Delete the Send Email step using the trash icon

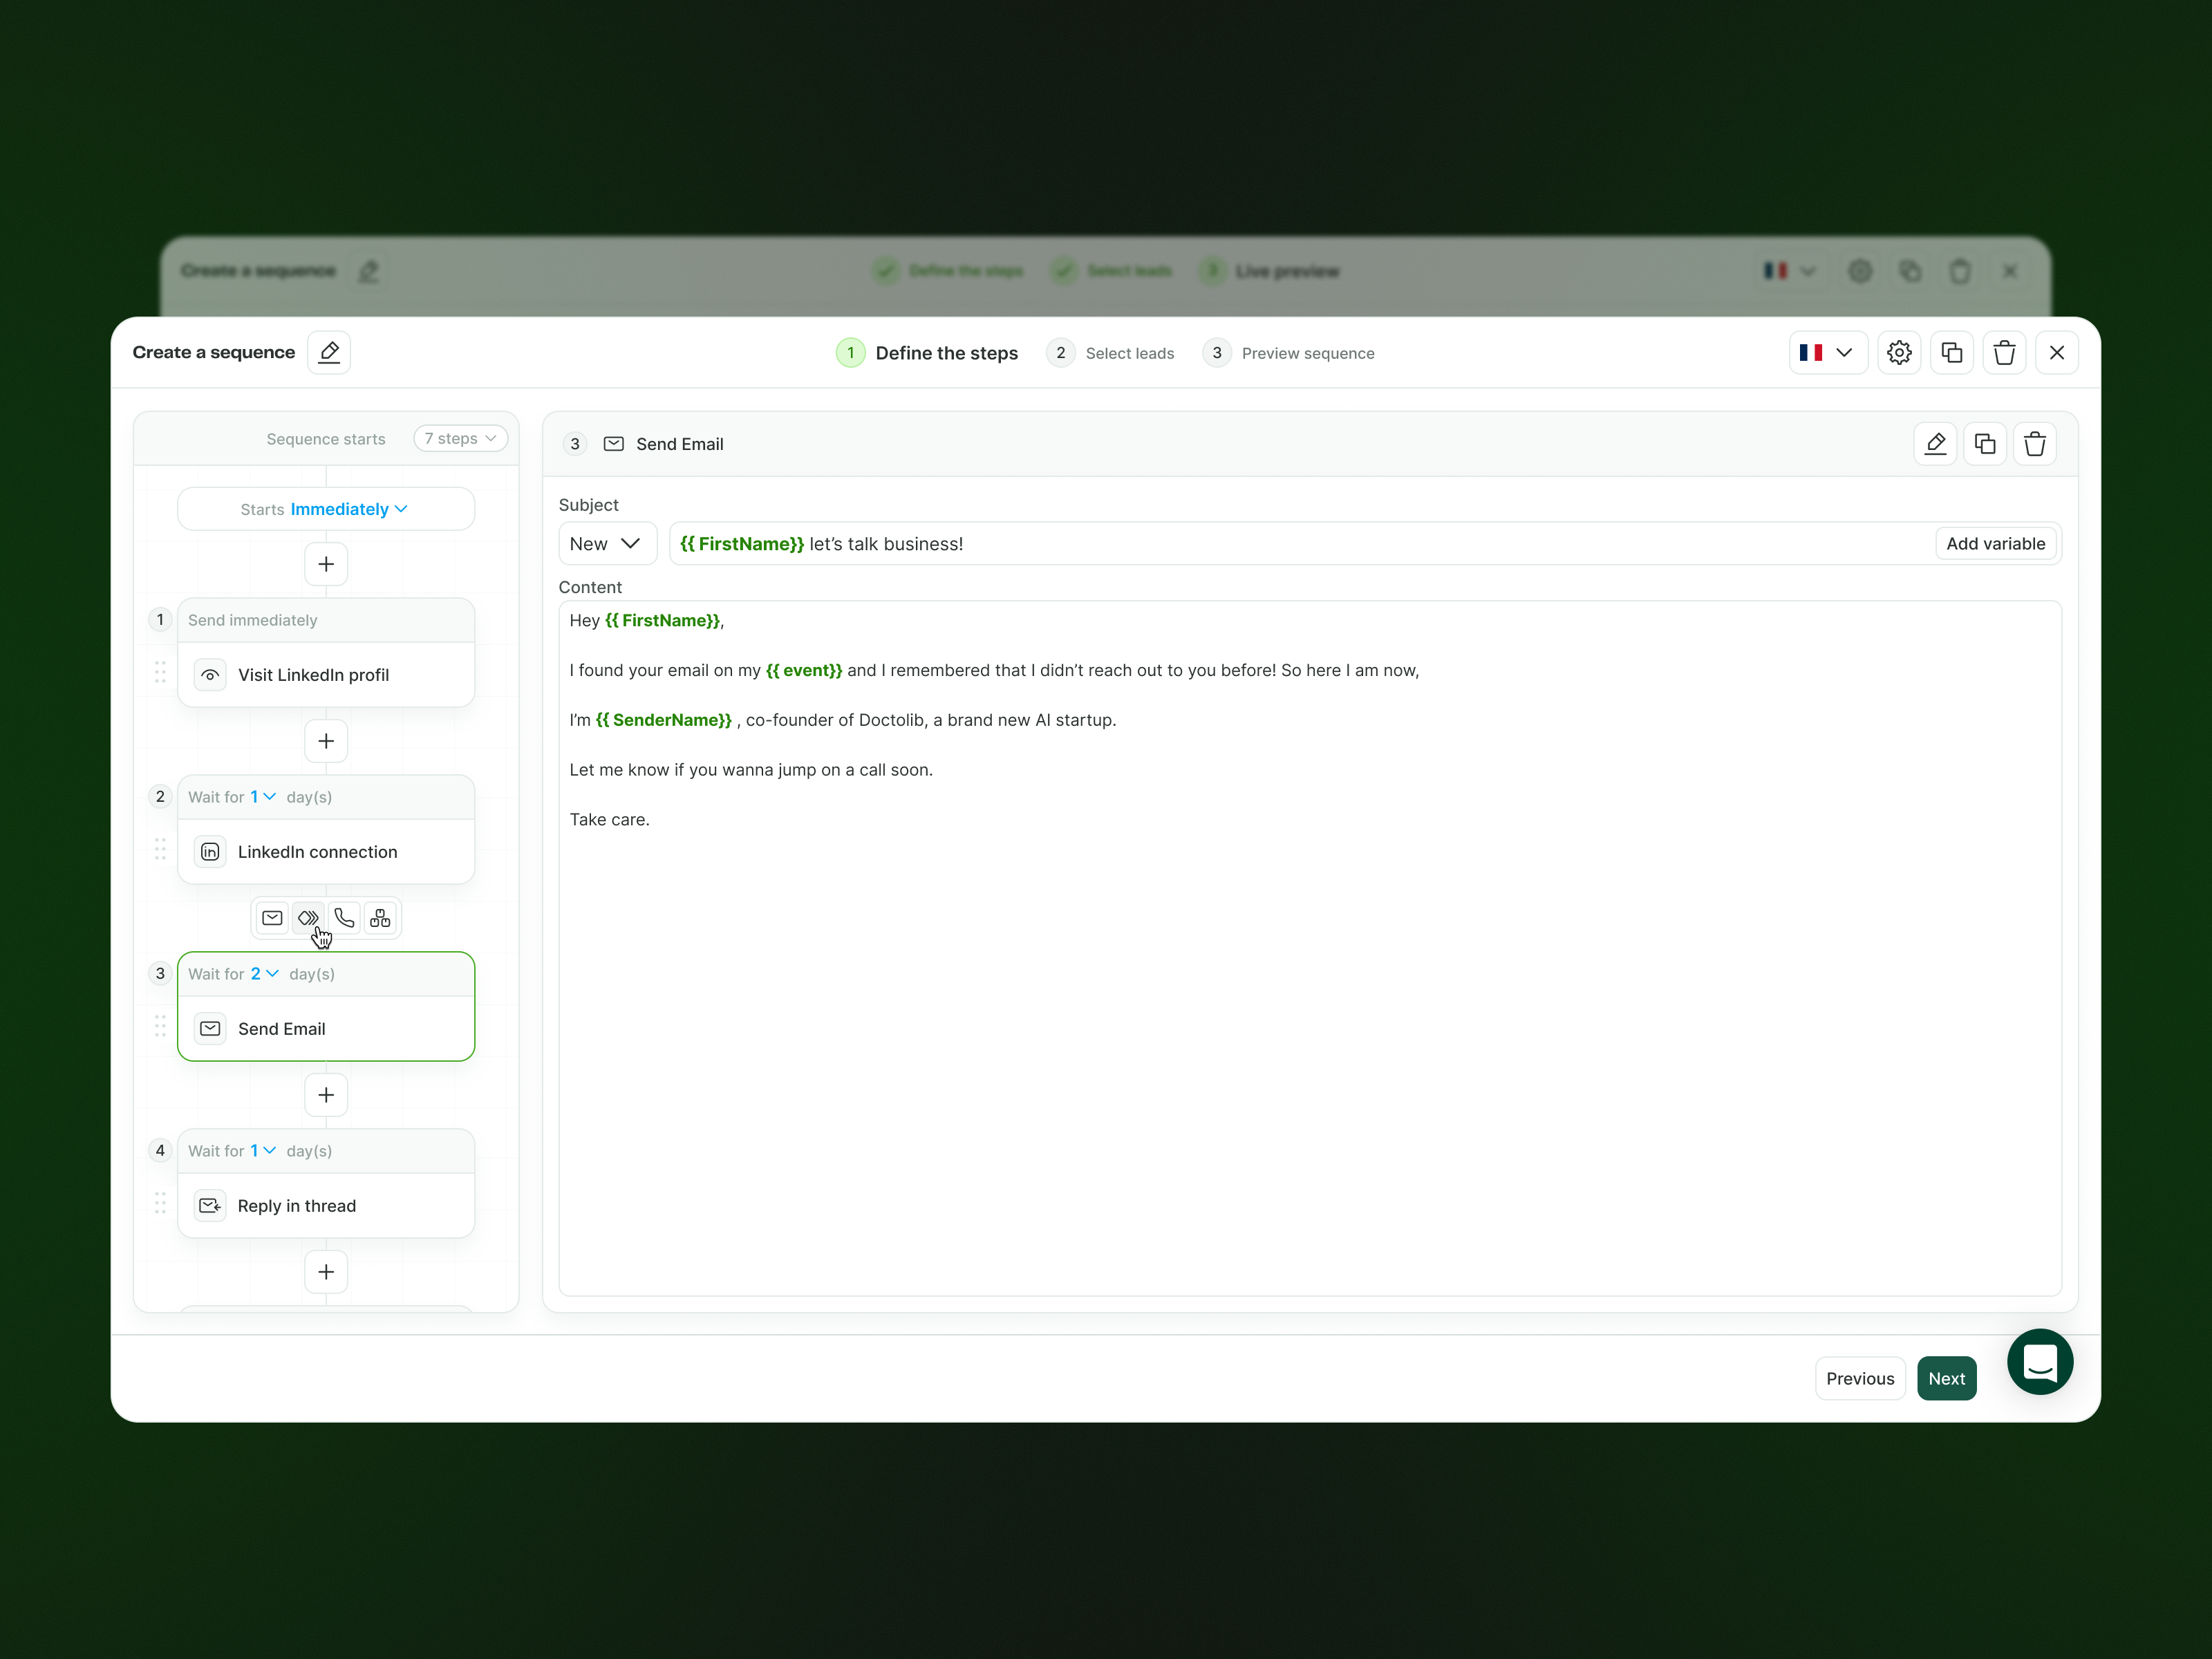pyautogui.click(x=2034, y=443)
